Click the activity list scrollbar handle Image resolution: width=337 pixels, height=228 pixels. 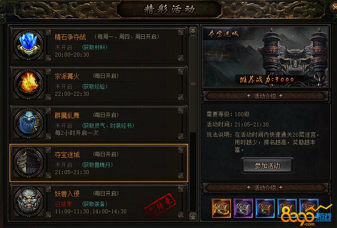coord(193,84)
